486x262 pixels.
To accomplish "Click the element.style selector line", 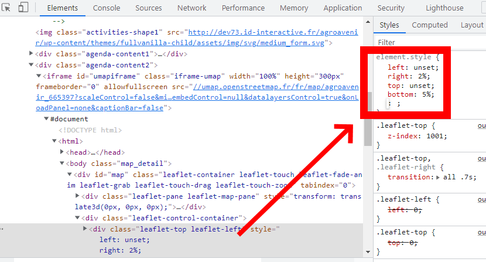I will 408,57.
